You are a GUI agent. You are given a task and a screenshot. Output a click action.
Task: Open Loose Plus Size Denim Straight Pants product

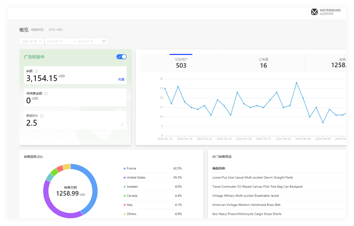pos(252,177)
